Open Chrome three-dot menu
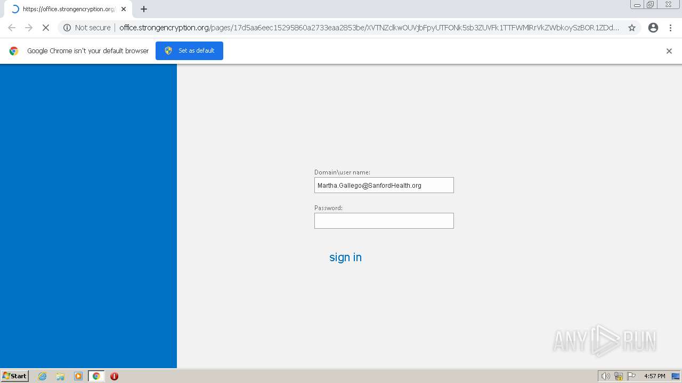Viewport: 682px width, 383px height. [670, 28]
